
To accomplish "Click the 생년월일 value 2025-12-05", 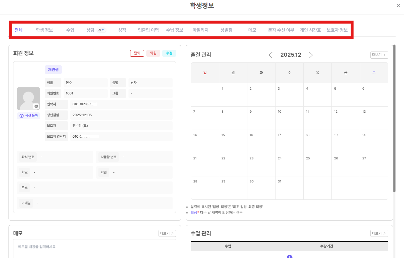I will click(x=121, y=115).
